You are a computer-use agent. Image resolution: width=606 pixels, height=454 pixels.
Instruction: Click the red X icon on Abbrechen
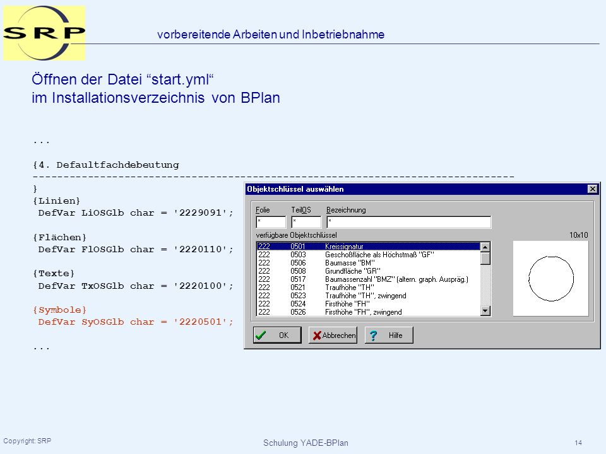(x=317, y=335)
